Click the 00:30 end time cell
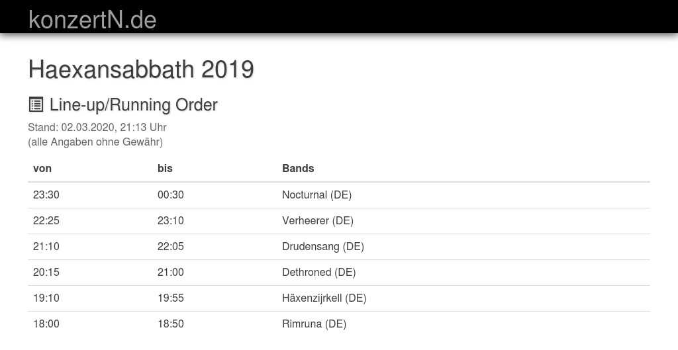This screenshot has width=678, height=350. 171,195
